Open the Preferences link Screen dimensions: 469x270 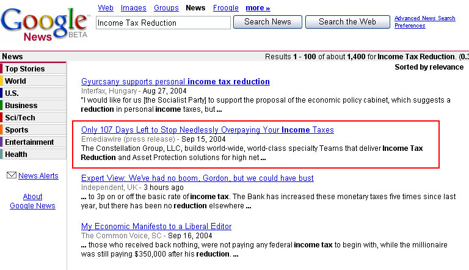[410, 26]
